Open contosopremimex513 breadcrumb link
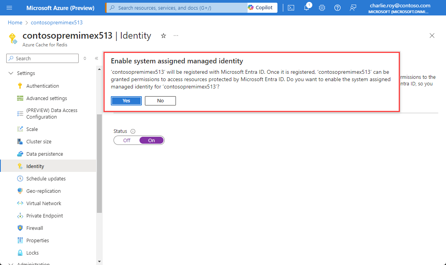Image resolution: width=446 pixels, height=265 pixels. click(57, 22)
